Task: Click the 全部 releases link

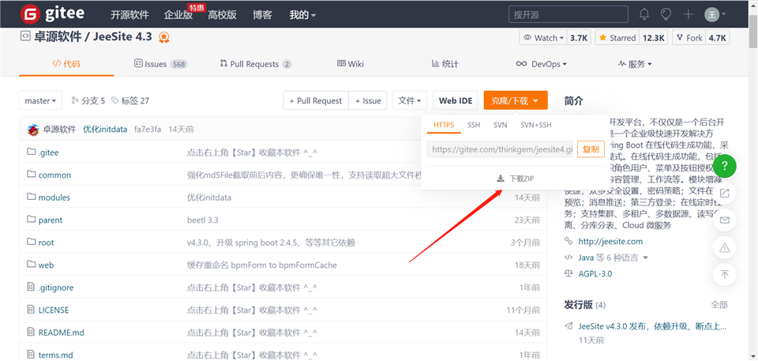Action: click(x=719, y=304)
